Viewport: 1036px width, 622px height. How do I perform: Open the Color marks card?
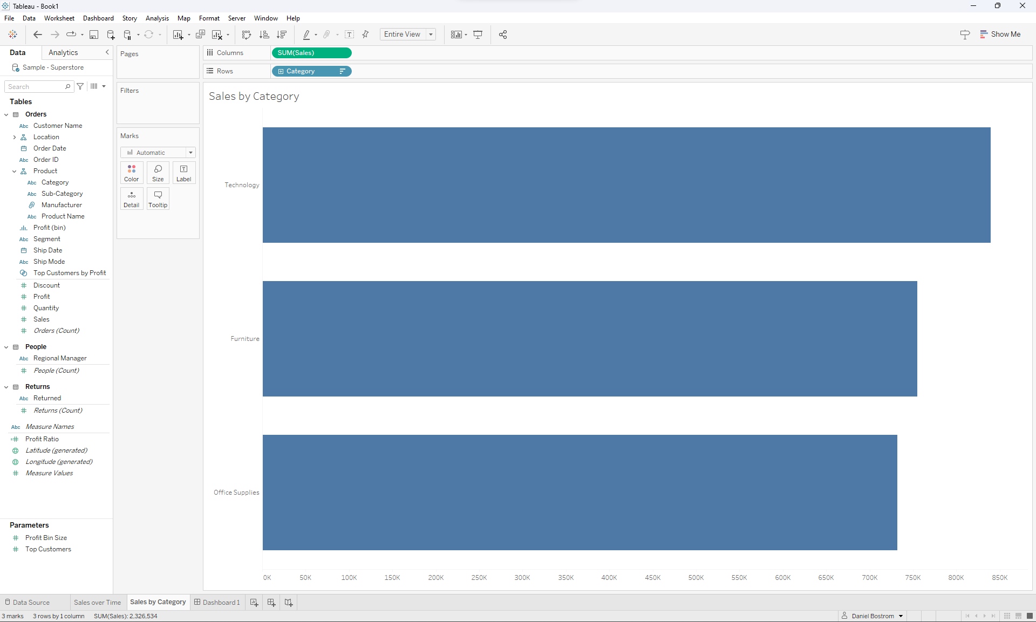pyautogui.click(x=131, y=173)
